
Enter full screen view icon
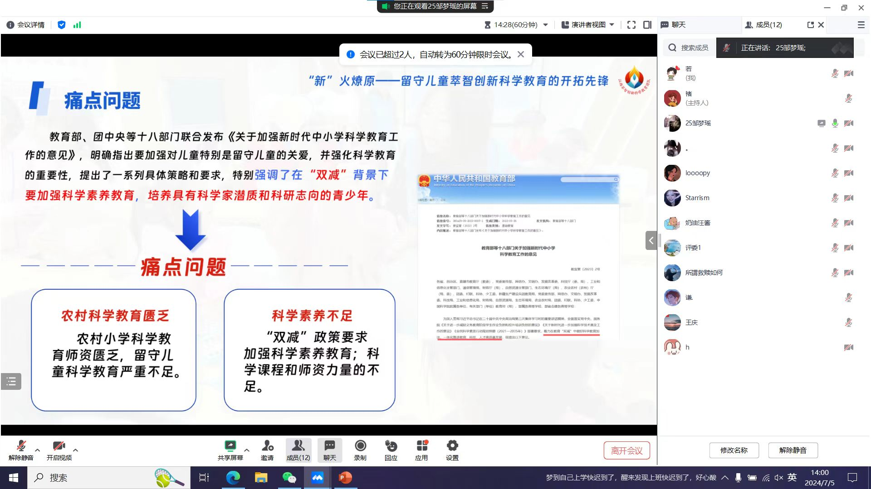click(631, 25)
